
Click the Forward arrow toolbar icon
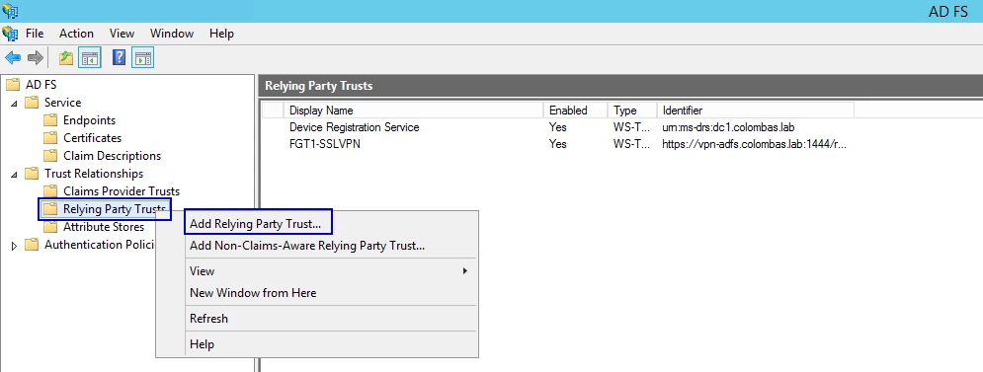pos(36,58)
